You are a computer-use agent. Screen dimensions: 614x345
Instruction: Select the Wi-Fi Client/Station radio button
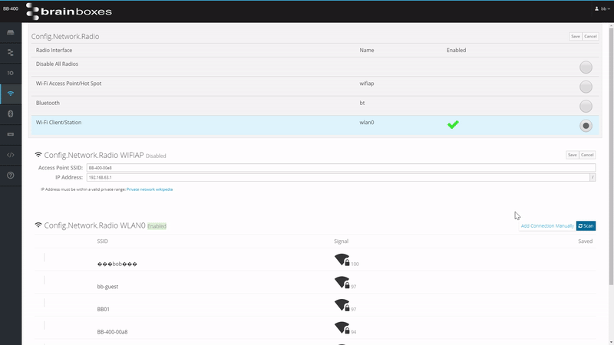586,125
